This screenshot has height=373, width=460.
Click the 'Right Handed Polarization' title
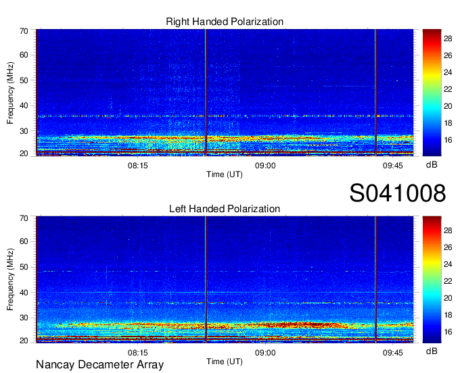pos(225,22)
